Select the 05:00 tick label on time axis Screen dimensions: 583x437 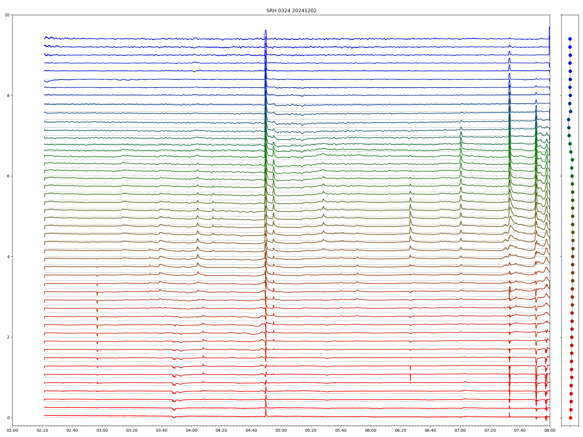coord(281,430)
